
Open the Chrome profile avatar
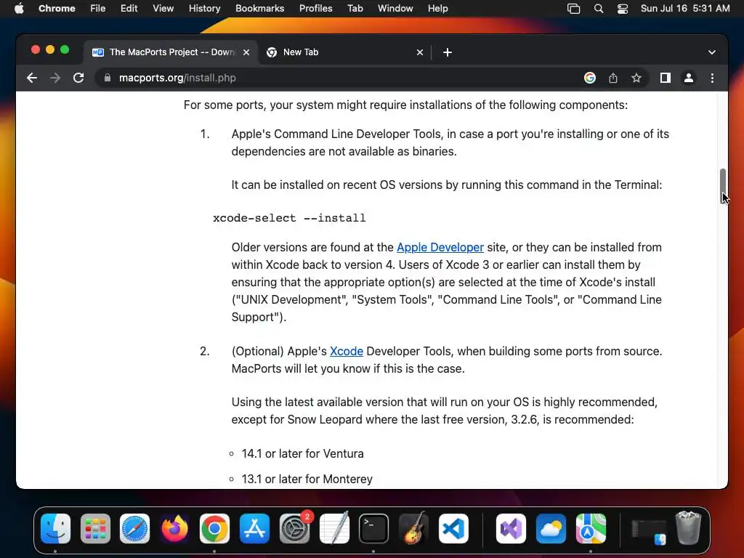[689, 78]
